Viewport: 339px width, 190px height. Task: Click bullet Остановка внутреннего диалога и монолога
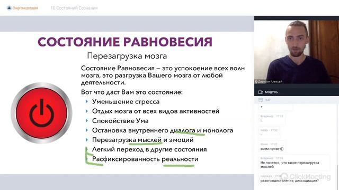163,130
